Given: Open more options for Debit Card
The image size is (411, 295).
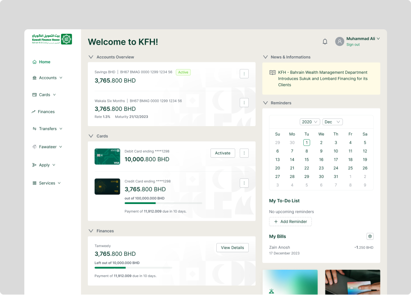Looking at the screenshot, I should tap(244, 153).
